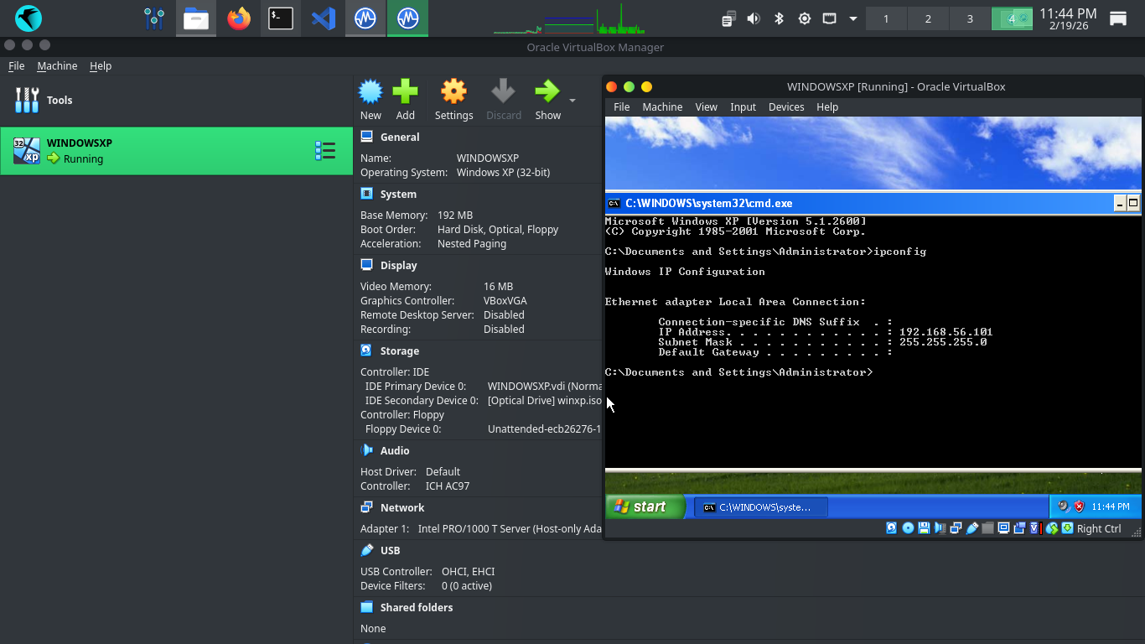Select the WINDOWSXP machine in the list
Screen dimensions: 1145x644
pyautogui.click(x=168, y=151)
